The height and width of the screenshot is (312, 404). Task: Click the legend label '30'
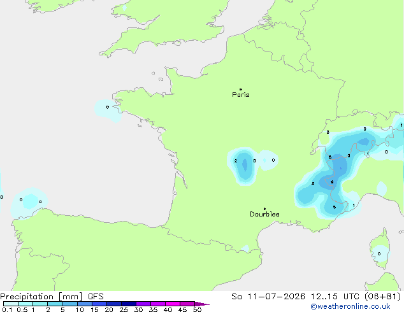138,309
